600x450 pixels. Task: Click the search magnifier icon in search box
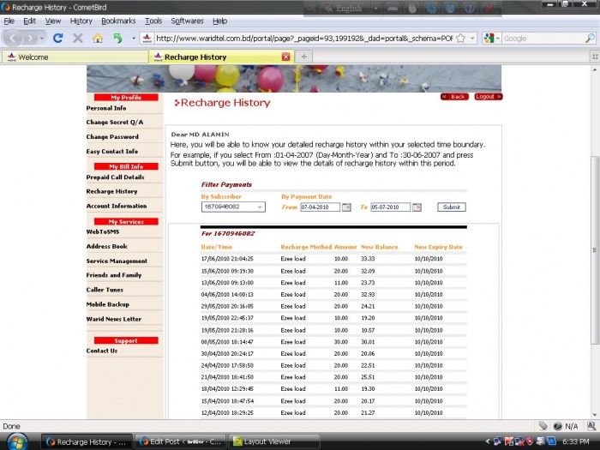[x=590, y=39]
